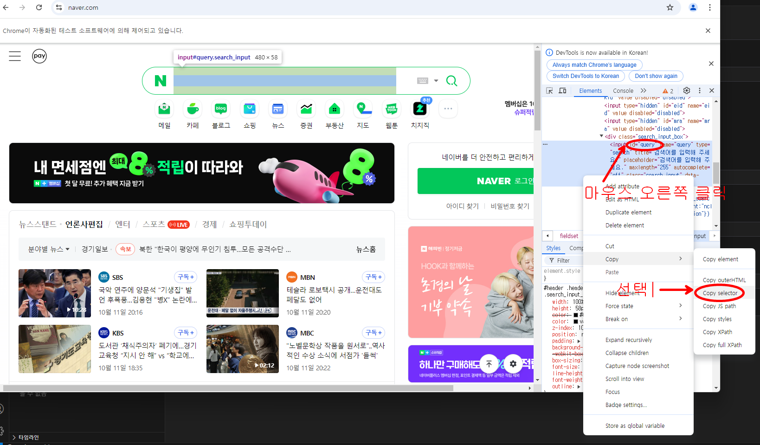Expand the 분야별 뉴스 category dropdown
Screen dimensions: 760x445
(x=49, y=249)
